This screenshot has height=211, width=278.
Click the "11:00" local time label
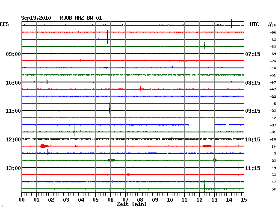(13, 111)
